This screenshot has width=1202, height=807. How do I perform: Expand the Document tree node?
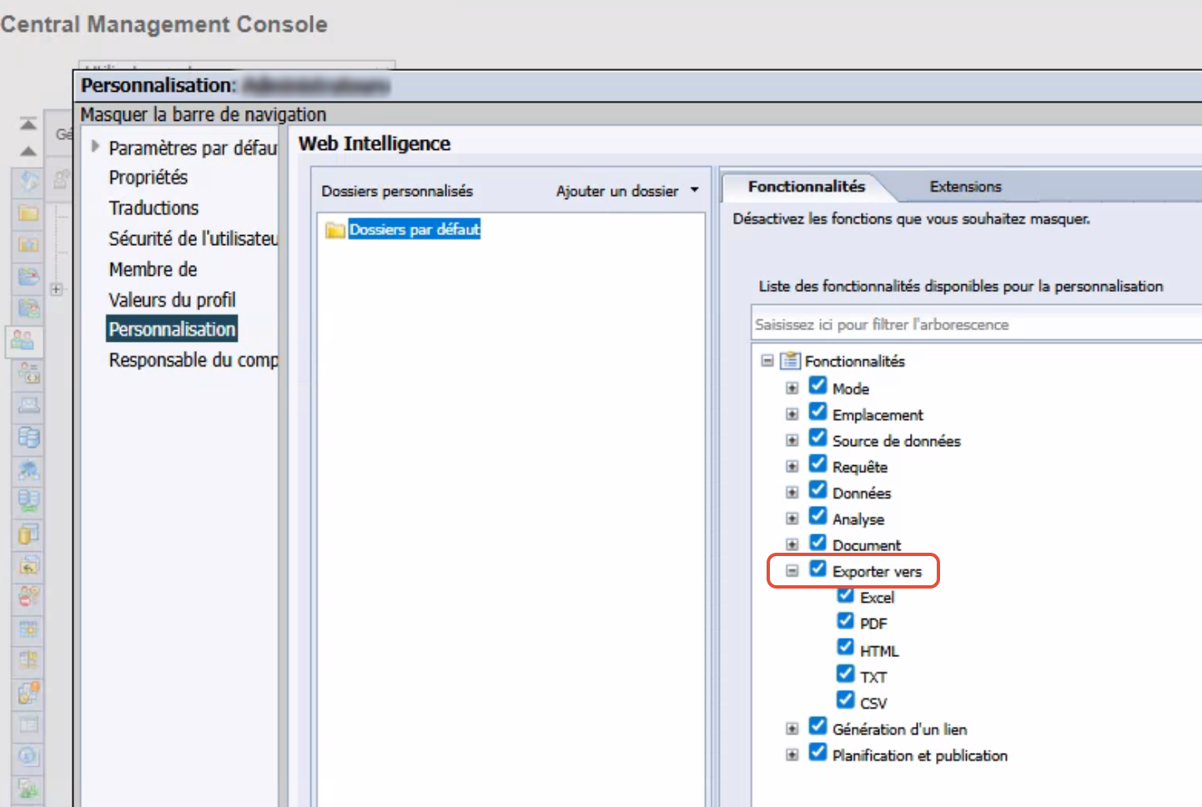792,545
